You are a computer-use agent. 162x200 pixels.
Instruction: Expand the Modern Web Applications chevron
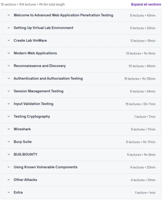point(9,53)
